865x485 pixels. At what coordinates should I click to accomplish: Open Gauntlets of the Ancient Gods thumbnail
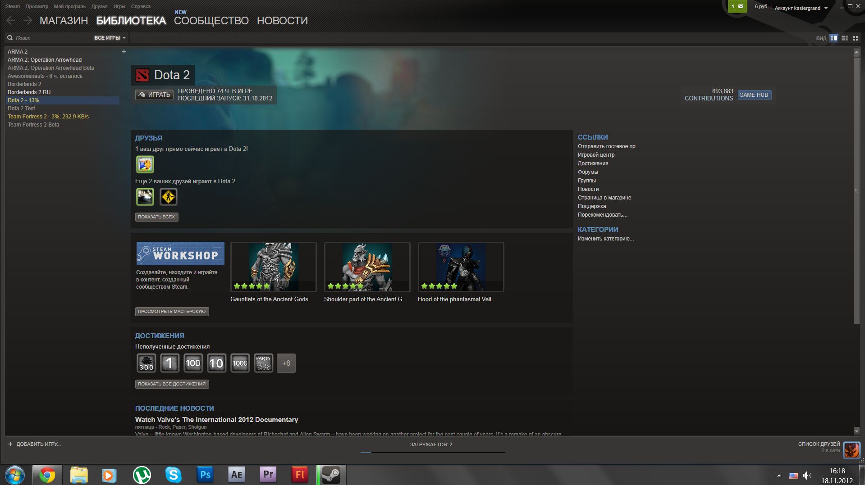274,267
